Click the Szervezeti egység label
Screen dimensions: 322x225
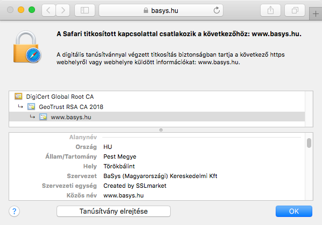pos(69,186)
